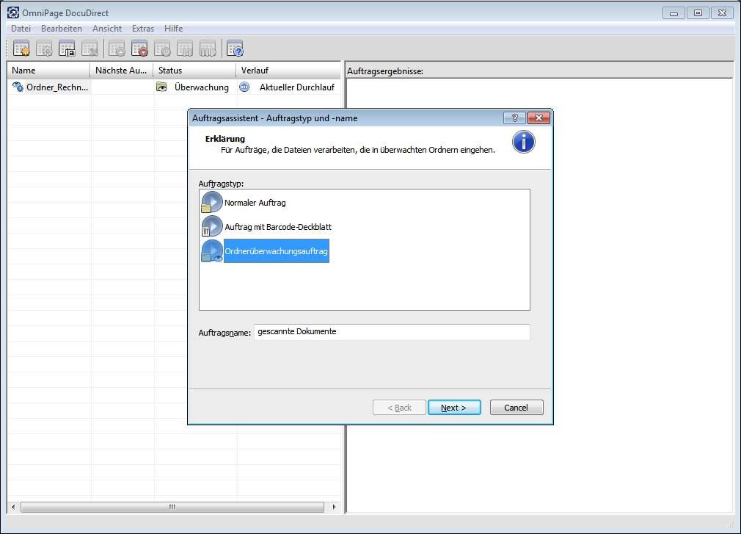Click the Auftragsname input field
Screen dimensions: 741x534
(x=393, y=331)
